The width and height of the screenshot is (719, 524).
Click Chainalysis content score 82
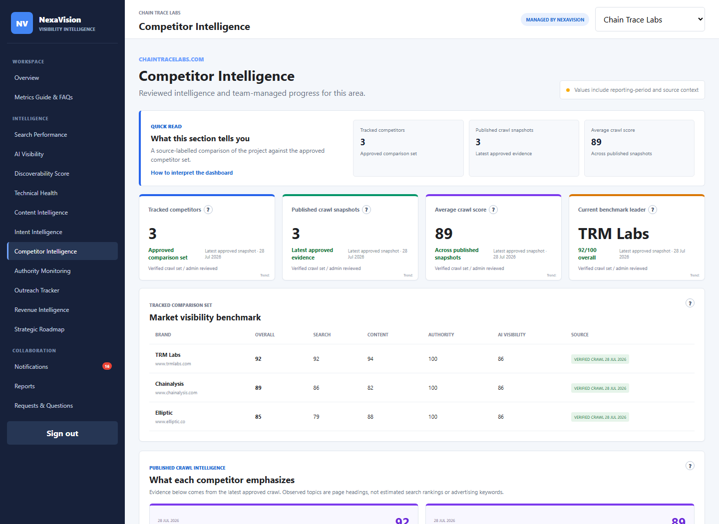370,388
